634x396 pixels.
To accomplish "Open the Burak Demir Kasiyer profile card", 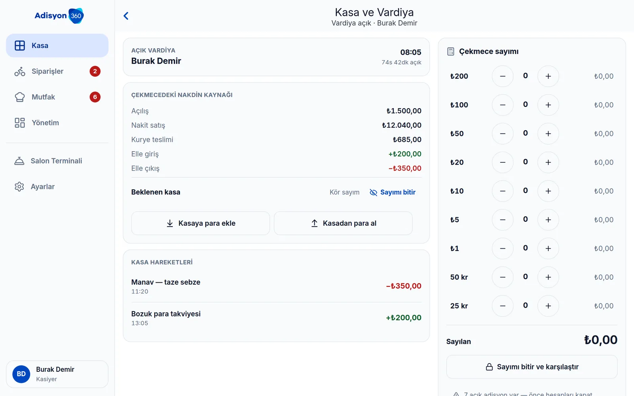I will [x=57, y=374].
